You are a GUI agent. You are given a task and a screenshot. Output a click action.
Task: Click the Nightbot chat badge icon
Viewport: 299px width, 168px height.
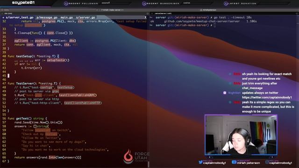point(225,93)
